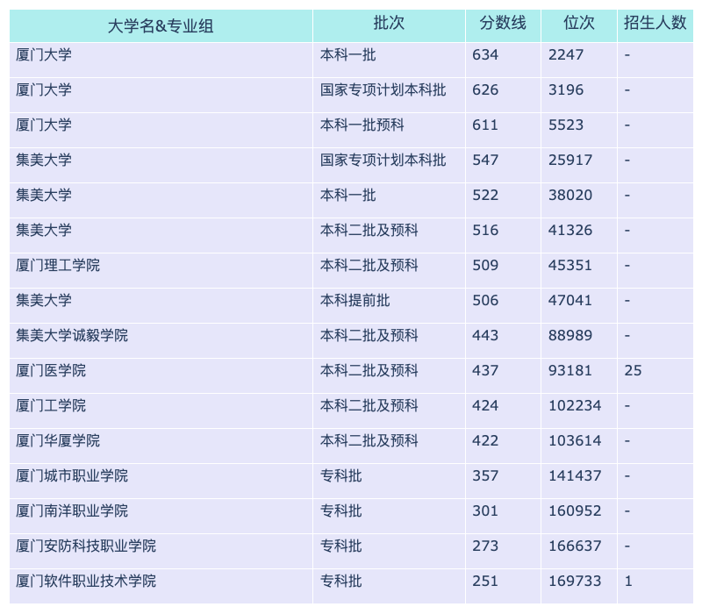Select rank value 47041
702x614 pixels.
coord(570,300)
